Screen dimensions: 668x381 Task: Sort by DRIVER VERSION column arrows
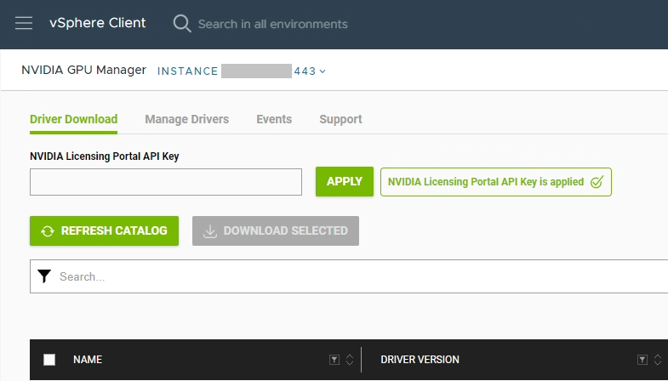tap(657, 360)
